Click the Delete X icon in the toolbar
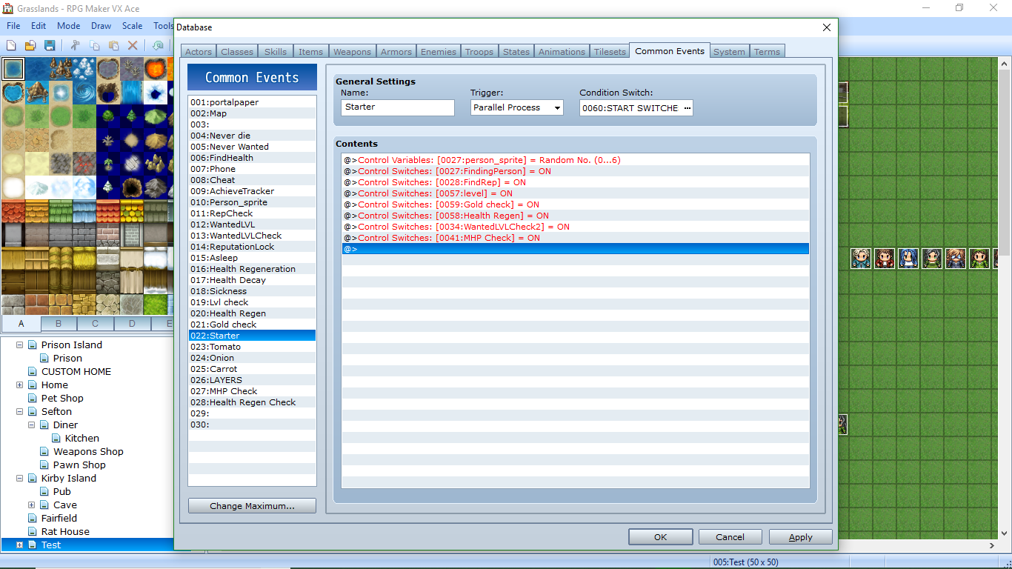1012x569 pixels. tap(133, 45)
